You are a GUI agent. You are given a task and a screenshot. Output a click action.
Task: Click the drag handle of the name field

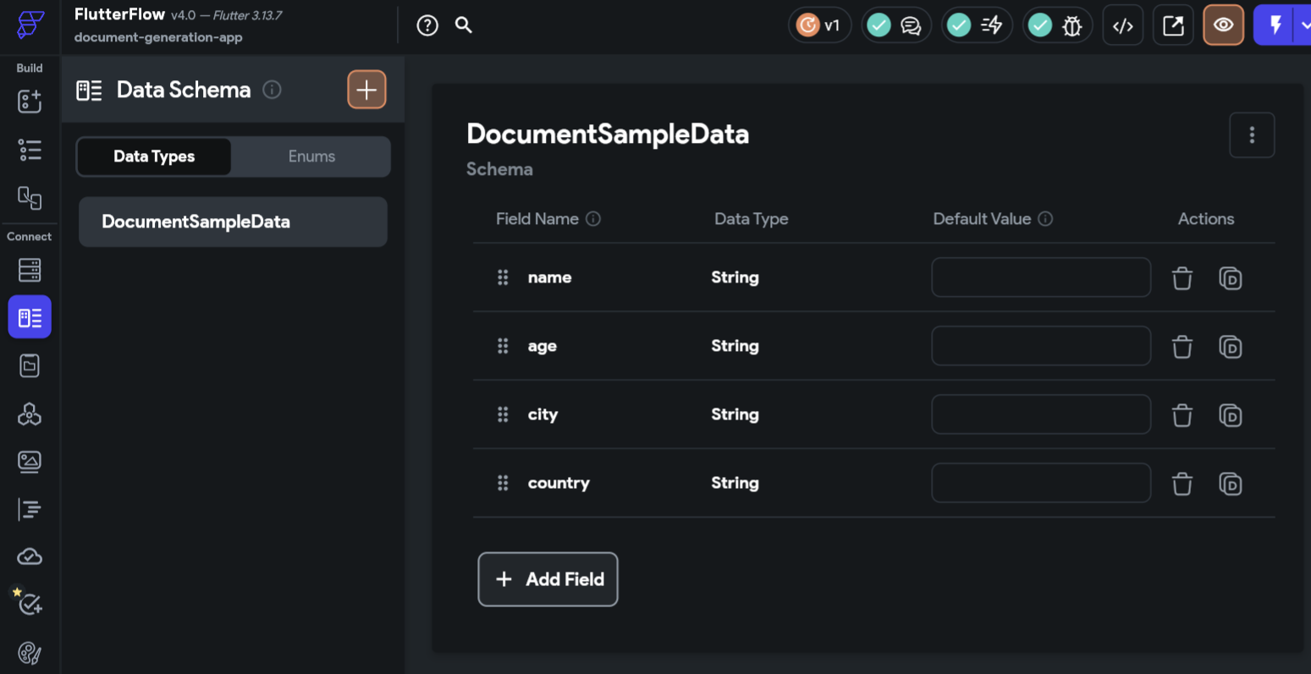[x=503, y=277]
